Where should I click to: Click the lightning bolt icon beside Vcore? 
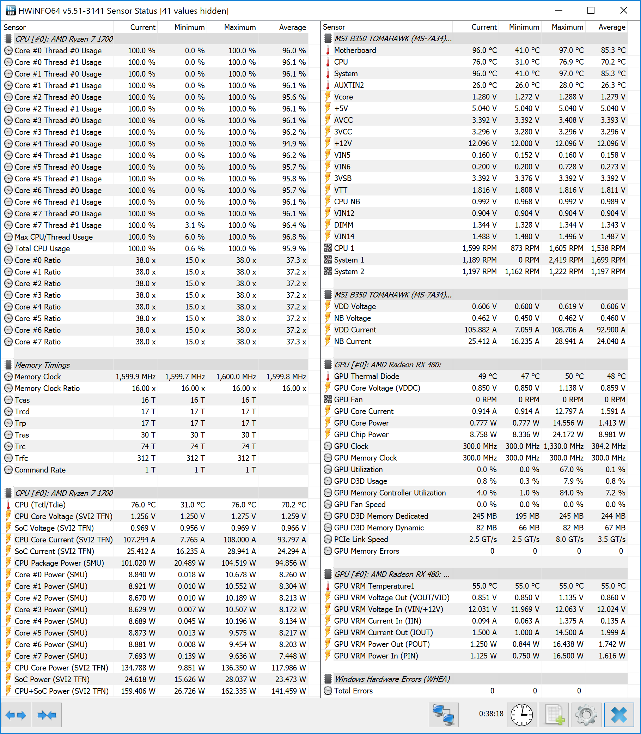click(328, 97)
